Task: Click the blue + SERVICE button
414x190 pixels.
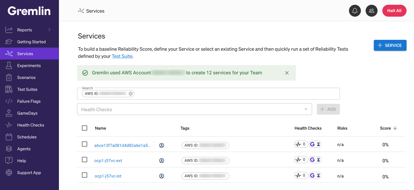Action: (x=390, y=45)
